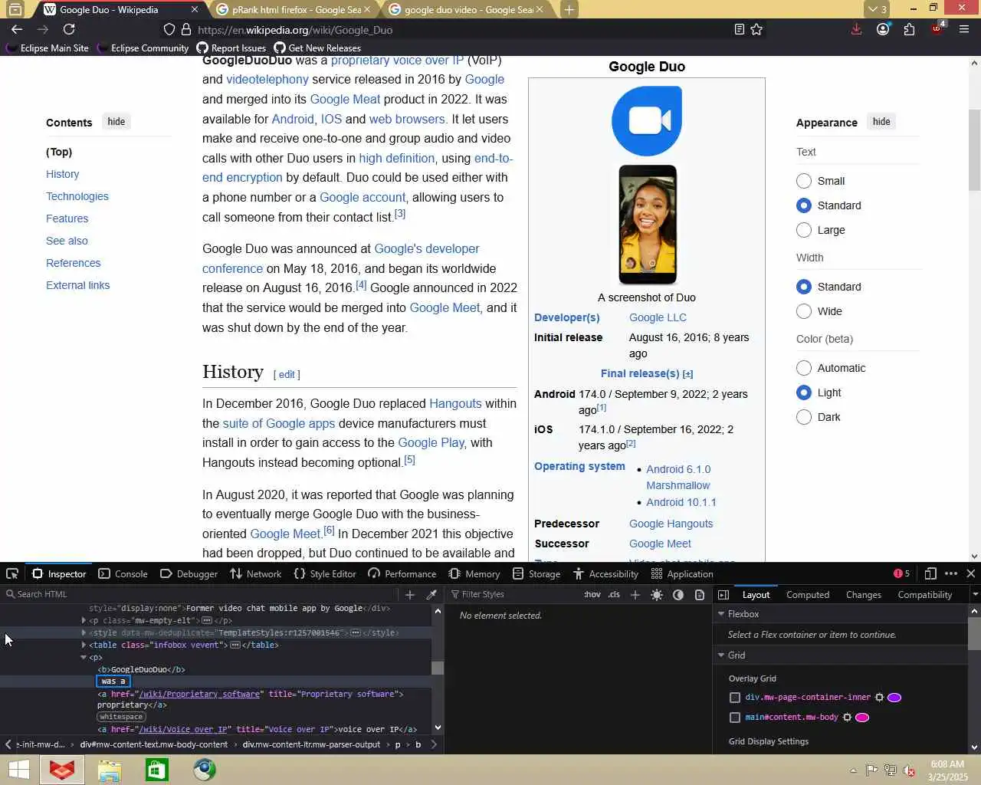Enable grid overlay for div.mw-page-container-inner

[735, 698]
